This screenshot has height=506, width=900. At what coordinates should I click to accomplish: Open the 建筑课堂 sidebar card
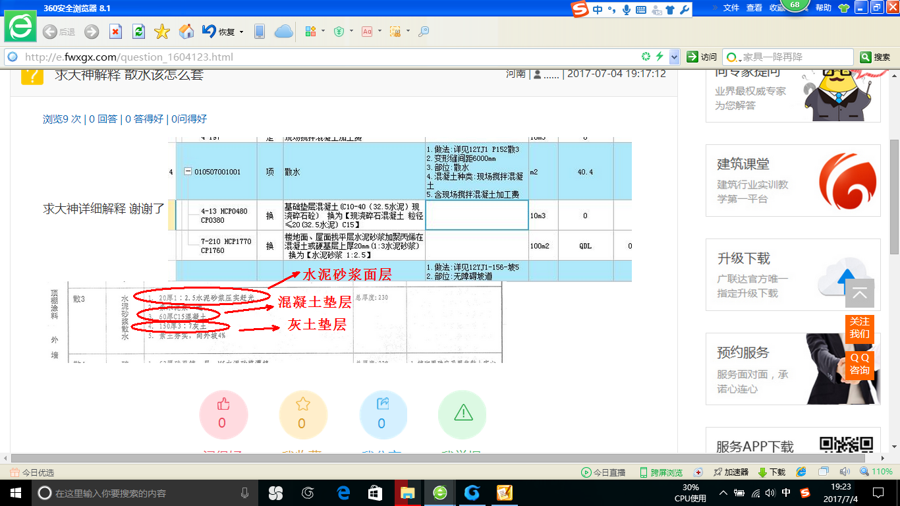click(793, 181)
